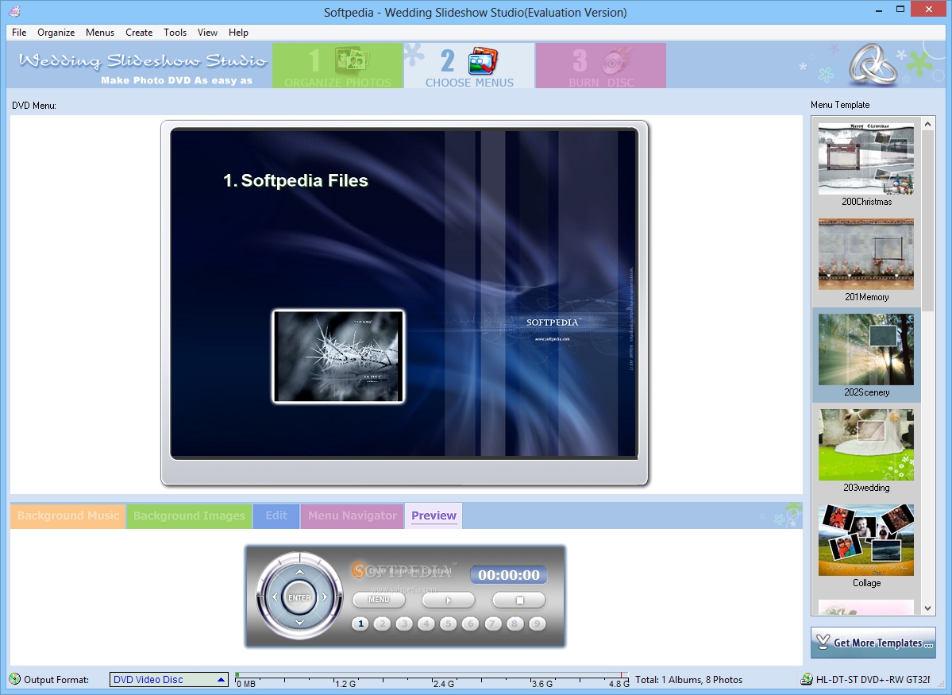Click the stop button on remote control
The width and height of the screenshot is (952, 695).
(519, 600)
